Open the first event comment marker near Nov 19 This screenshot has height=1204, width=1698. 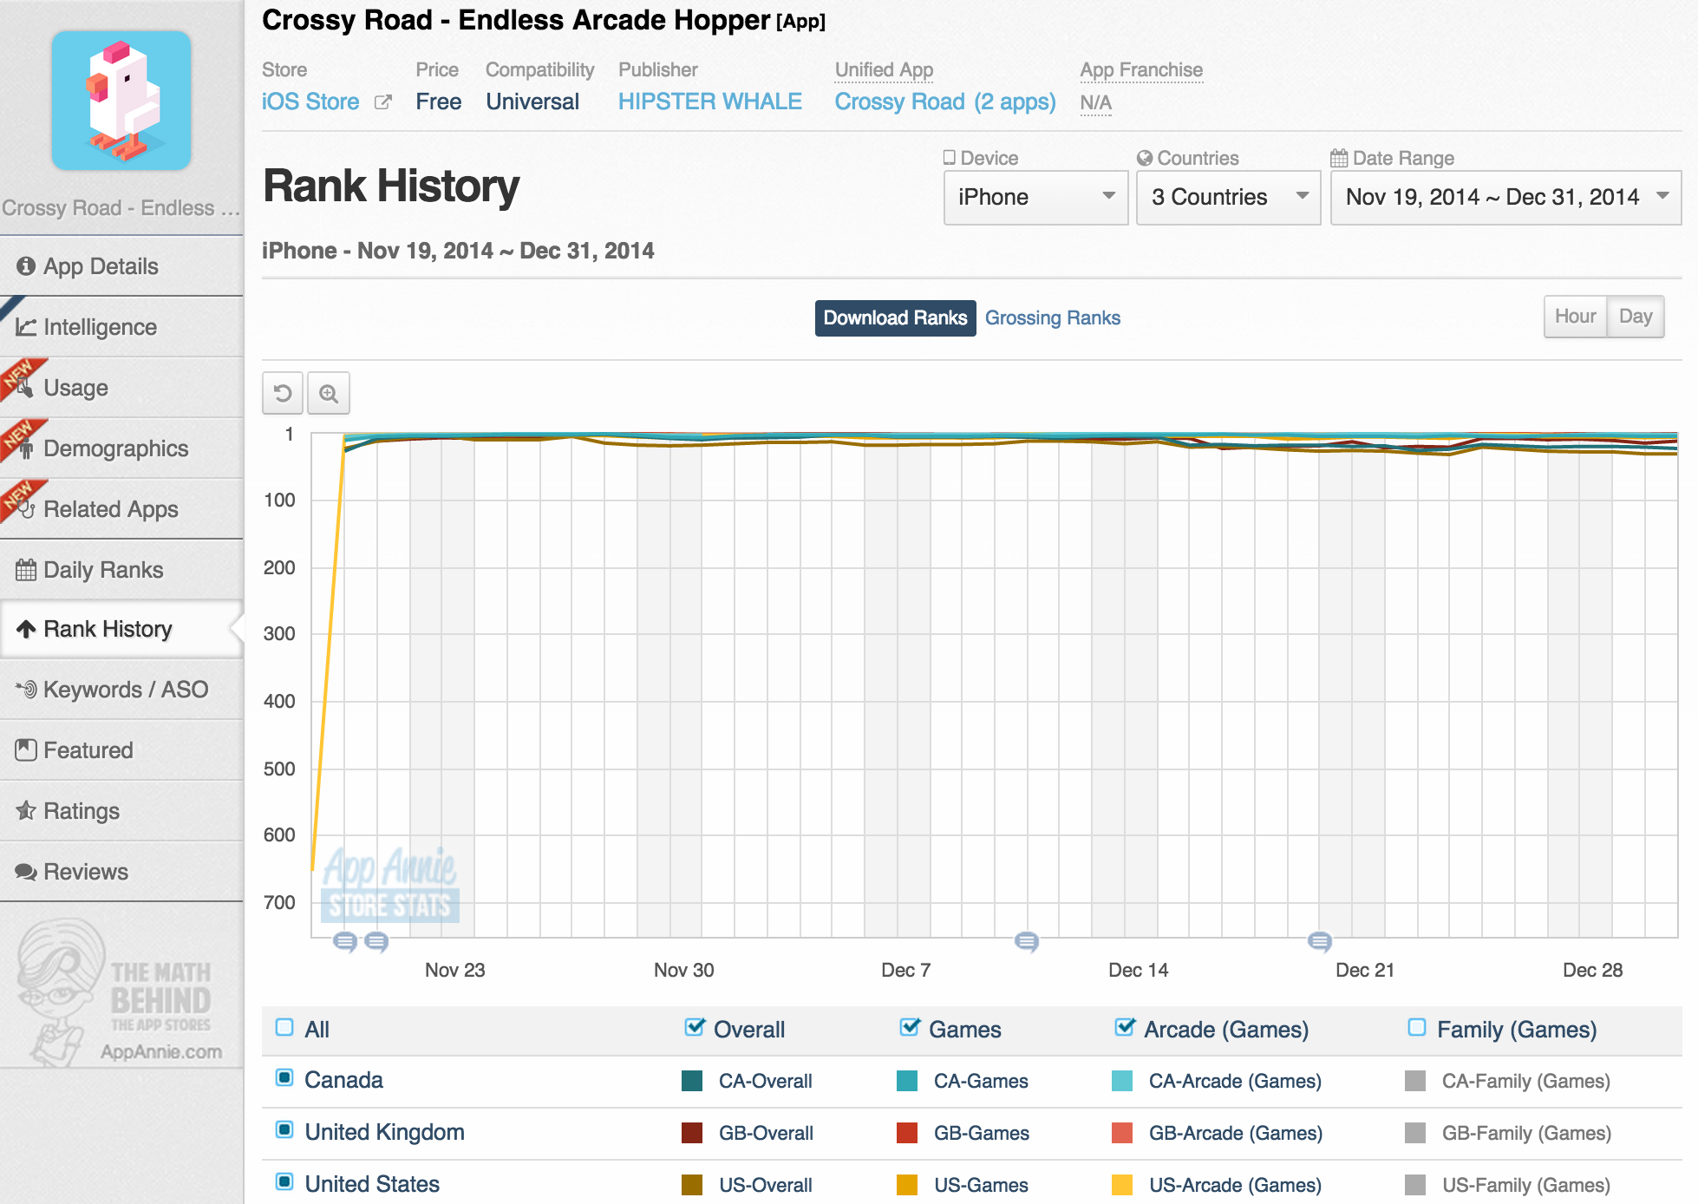pos(345,941)
